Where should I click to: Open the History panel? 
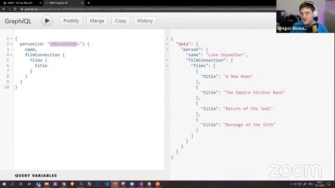(145, 21)
